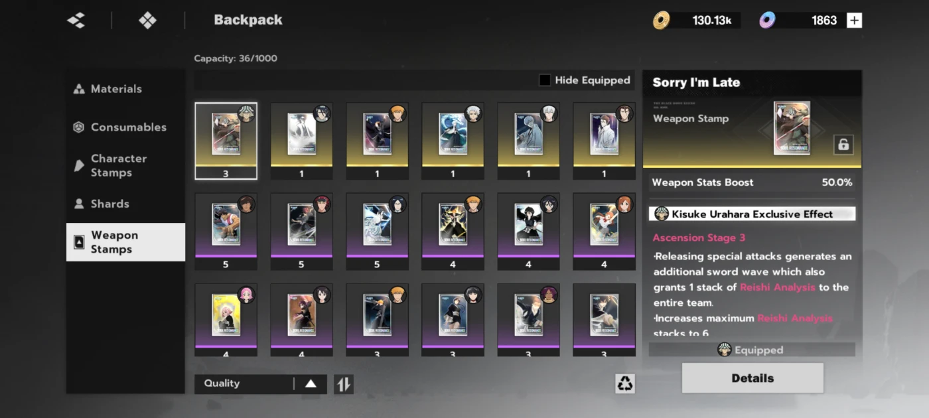Click the four-diamond icon in the header
Image resolution: width=929 pixels, height=418 pixels.
click(147, 21)
